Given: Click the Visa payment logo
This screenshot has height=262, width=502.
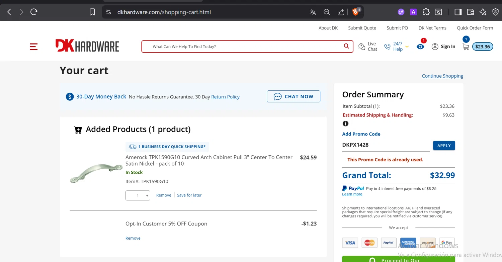Looking at the screenshot, I should (350, 243).
